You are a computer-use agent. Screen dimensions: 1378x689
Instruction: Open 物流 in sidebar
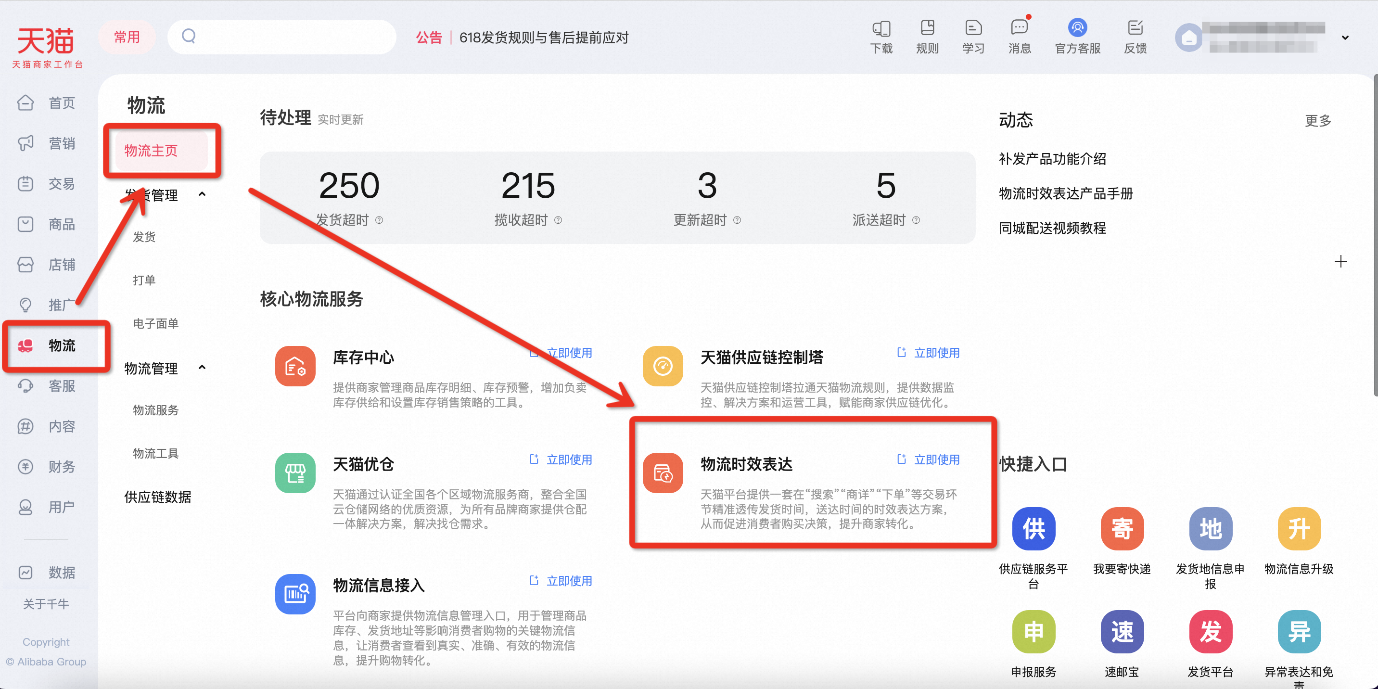click(47, 345)
